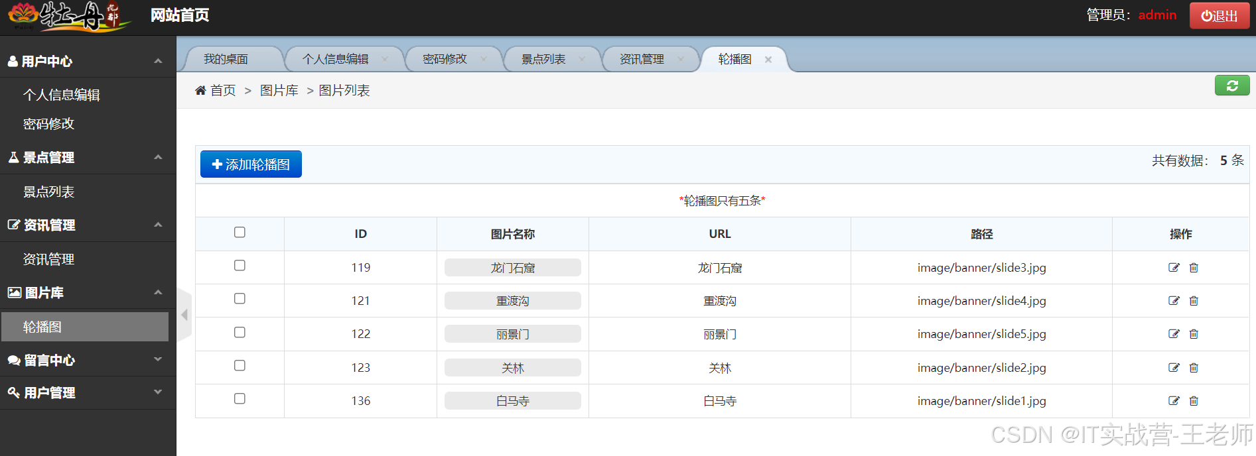Go to 首页 in the breadcrumb
Image resolution: width=1256 pixels, height=456 pixels.
(223, 90)
